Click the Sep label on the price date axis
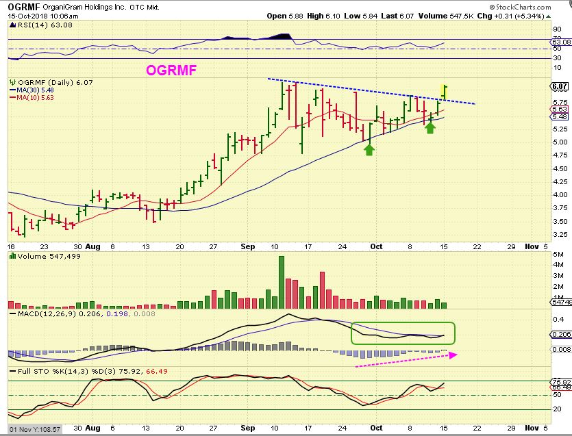Image resolution: width=572 pixels, height=436 pixels. pos(248,246)
